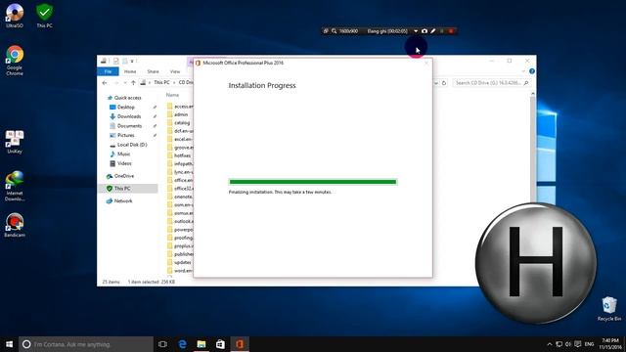Launch Microsoft Edge from the taskbar

tap(182, 344)
